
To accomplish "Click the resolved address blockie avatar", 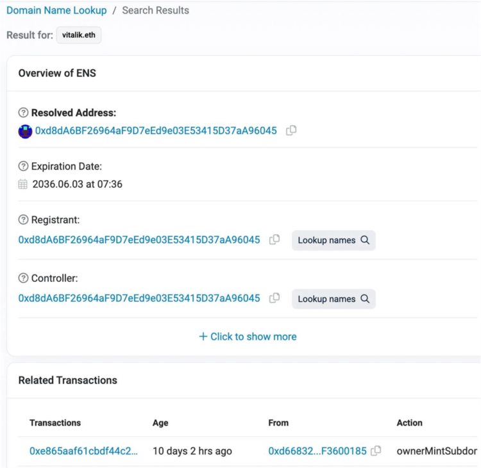I will click(25, 131).
